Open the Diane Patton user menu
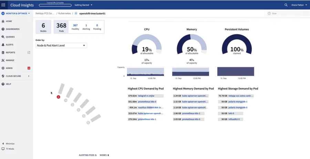This screenshot has height=159, width=310. (x=299, y=5)
